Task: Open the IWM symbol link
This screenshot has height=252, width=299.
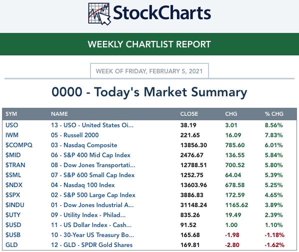Action: pos(12,135)
